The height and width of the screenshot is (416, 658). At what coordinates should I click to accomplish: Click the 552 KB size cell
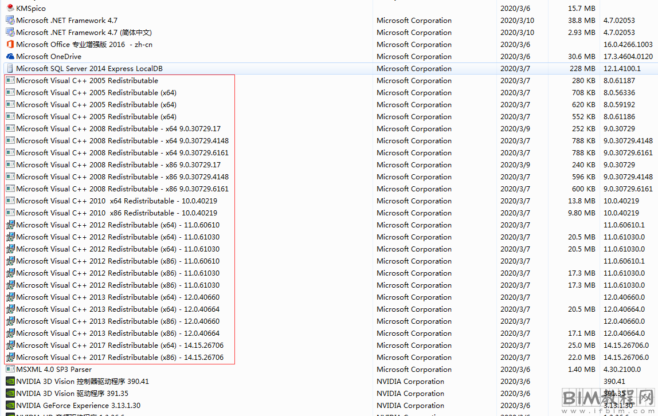tap(583, 117)
